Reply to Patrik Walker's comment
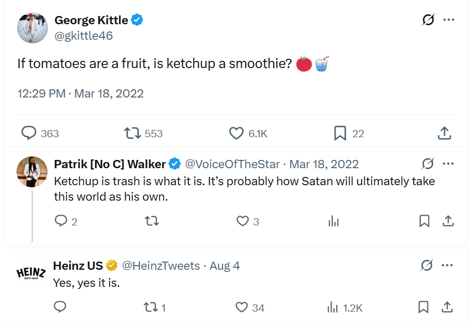The width and height of the screenshot is (473, 325). coord(61,221)
